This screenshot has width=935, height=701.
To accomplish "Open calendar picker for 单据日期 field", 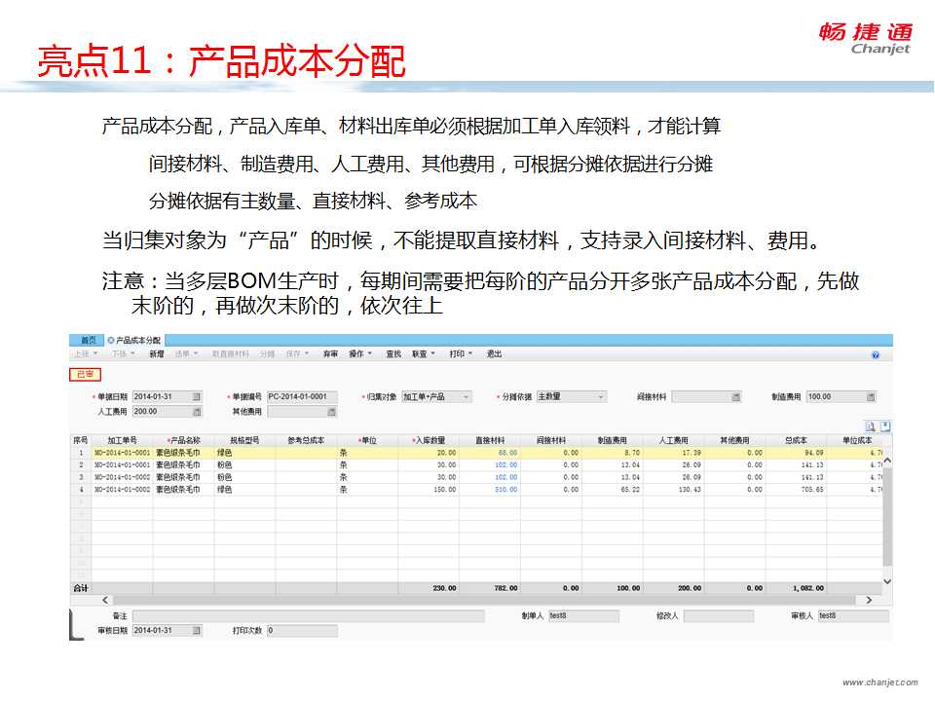I will (x=196, y=397).
